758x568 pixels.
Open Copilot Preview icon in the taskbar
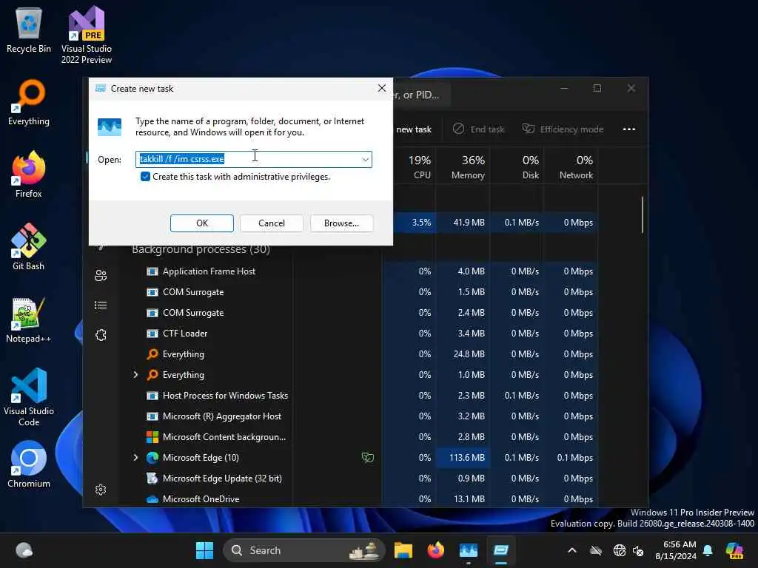click(x=734, y=550)
